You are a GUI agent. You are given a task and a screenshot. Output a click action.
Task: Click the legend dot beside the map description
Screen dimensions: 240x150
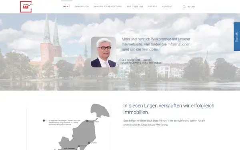44,121
